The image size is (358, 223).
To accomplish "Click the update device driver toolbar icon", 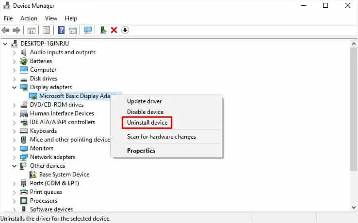I will pos(103,30).
